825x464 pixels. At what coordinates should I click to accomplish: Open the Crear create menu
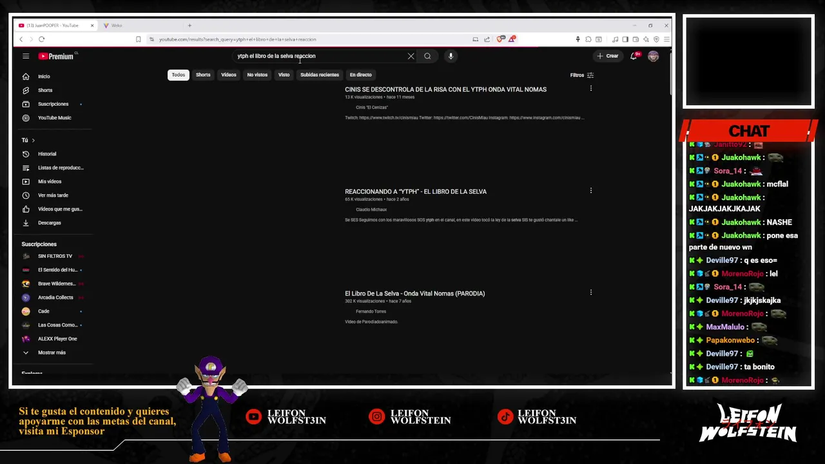(x=607, y=56)
